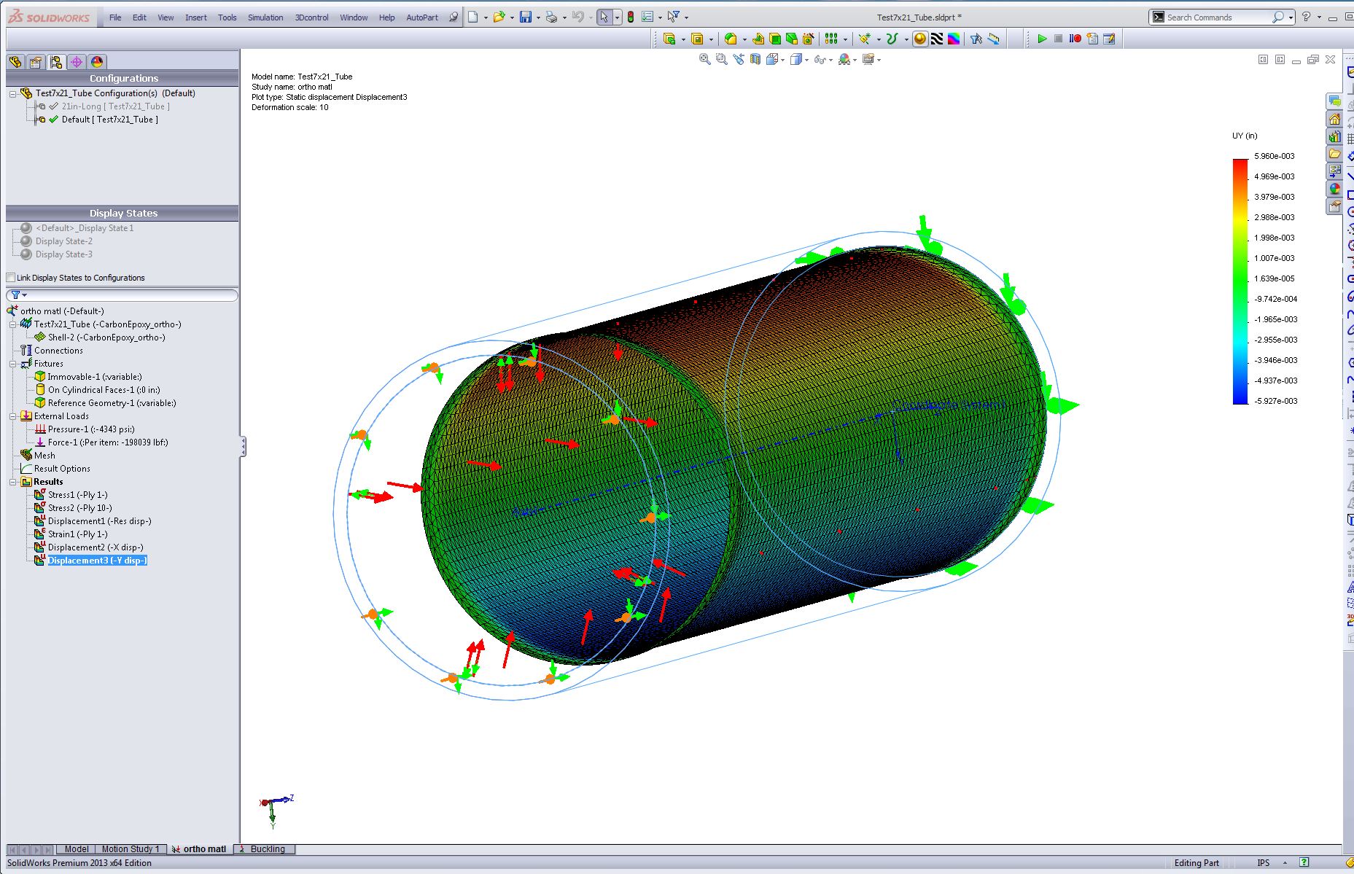Click the help question mark icon
1354x874 pixels.
(1306, 17)
